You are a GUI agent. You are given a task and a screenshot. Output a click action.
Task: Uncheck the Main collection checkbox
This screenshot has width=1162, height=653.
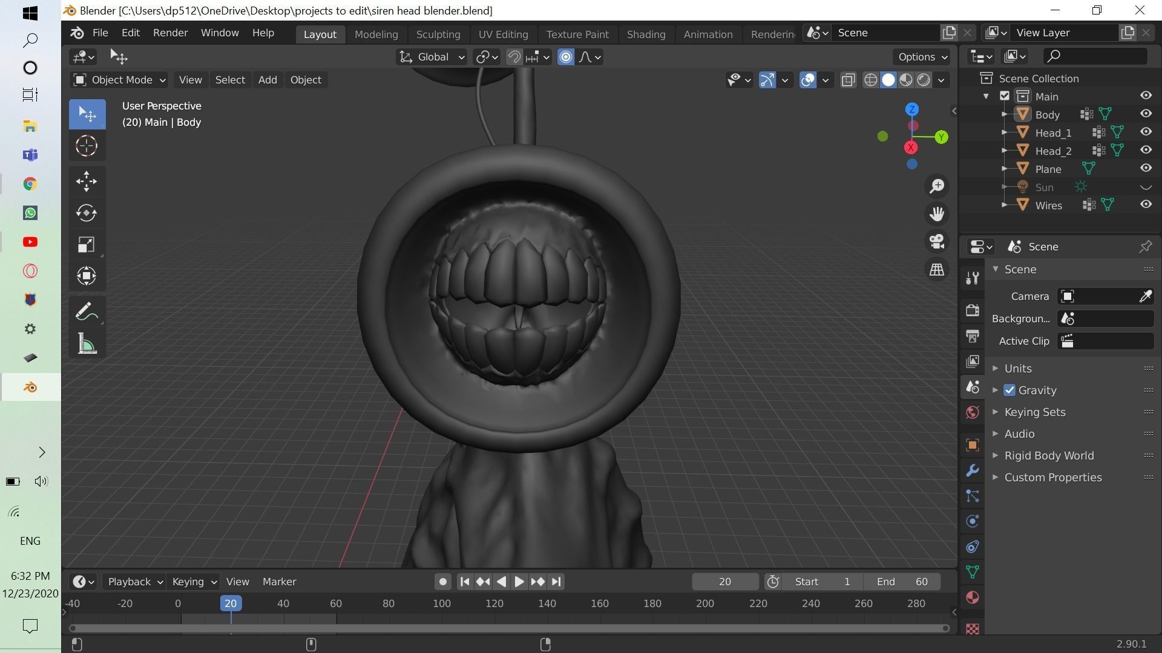tap(1005, 96)
